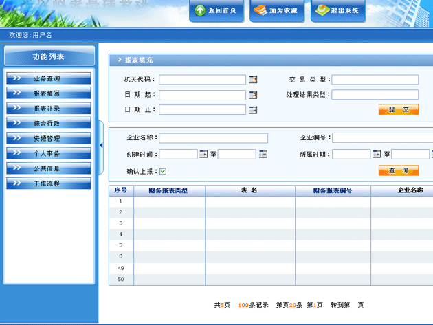The width and height of the screenshot is (433, 325).
Task: Collapse the sidebar using the left arrow handle
Action: pos(102,145)
